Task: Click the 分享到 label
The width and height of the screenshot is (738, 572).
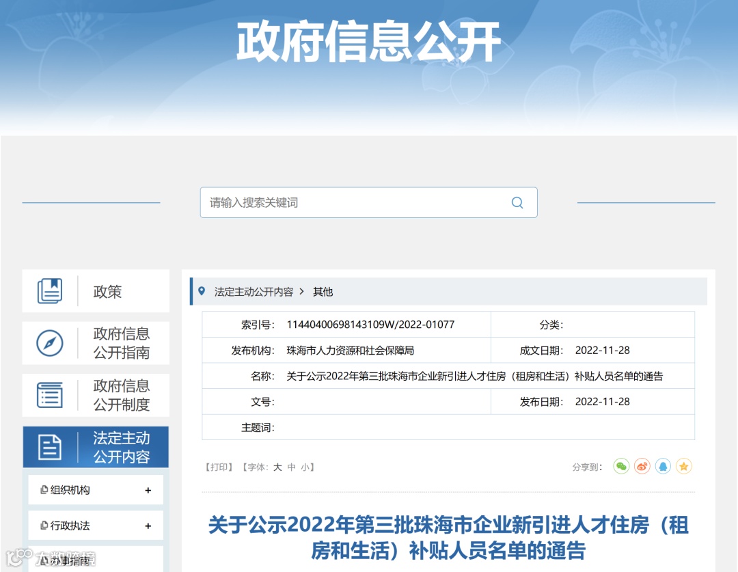Action: pos(587,467)
